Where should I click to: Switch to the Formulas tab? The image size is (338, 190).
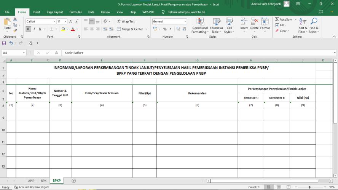click(x=75, y=12)
